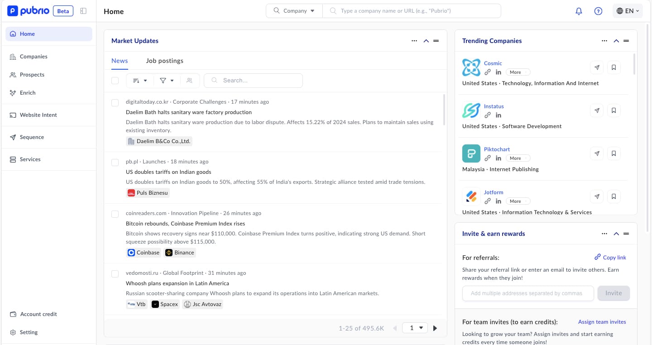Click the send icon for Instatus
The height and width of the screenshot is (345, 652).
[x=597, y=110]
